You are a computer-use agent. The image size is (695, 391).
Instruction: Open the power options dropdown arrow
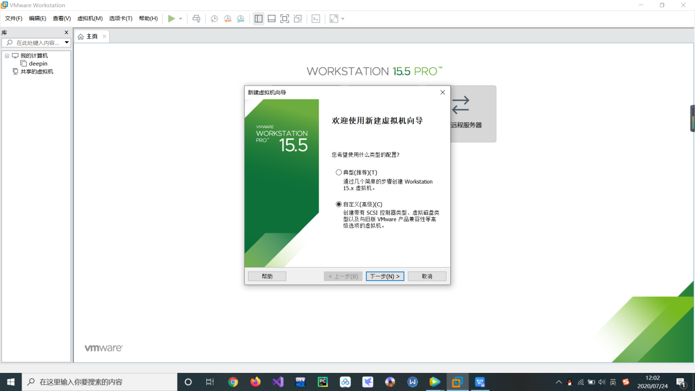point(180,19)
